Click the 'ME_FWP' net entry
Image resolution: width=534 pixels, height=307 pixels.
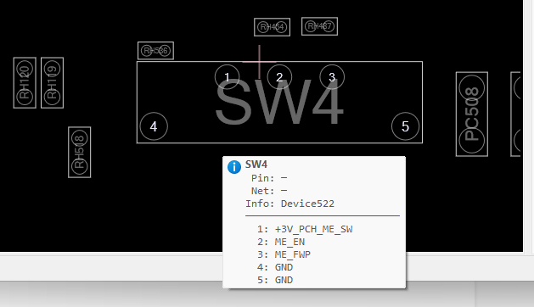[293, 254]
